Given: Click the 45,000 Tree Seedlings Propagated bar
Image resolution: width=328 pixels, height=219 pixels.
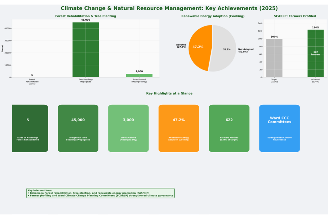Looking at the screenshot, I should coord(86,50).
